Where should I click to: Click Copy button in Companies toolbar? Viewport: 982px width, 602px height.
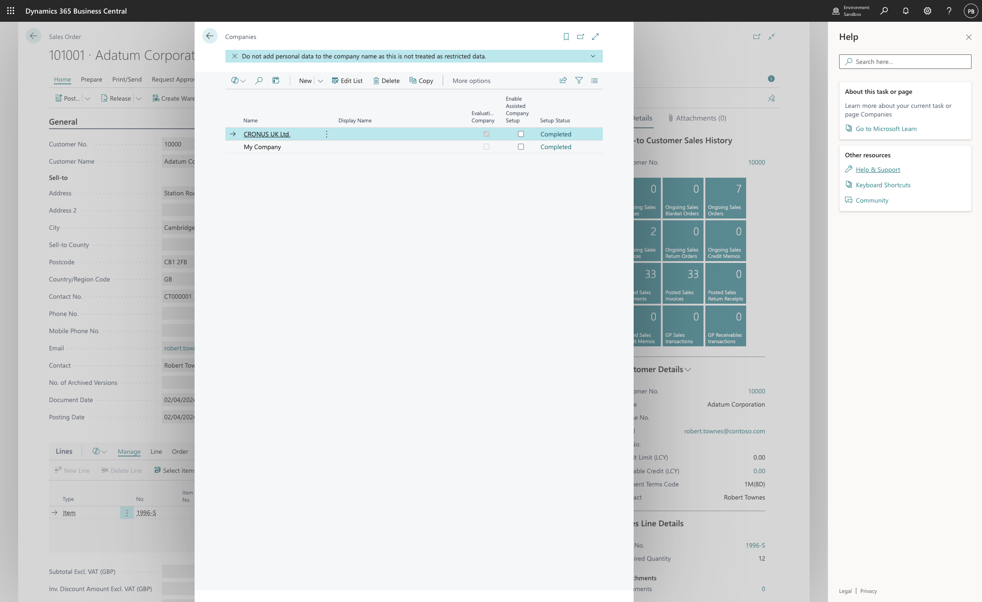(x=421, y=81)
